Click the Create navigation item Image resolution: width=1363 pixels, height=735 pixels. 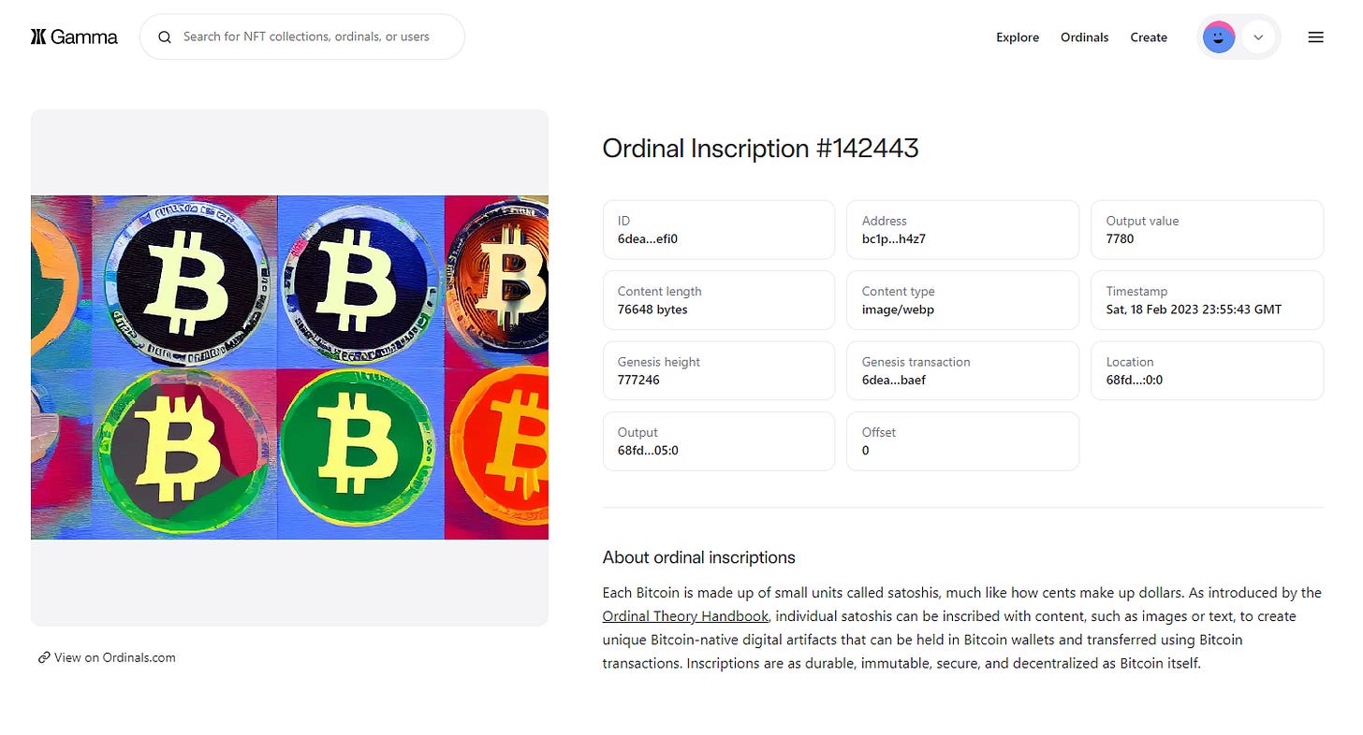click(1149, 37)
